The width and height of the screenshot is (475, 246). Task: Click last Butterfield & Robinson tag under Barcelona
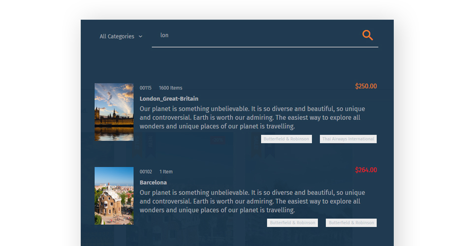351,223
